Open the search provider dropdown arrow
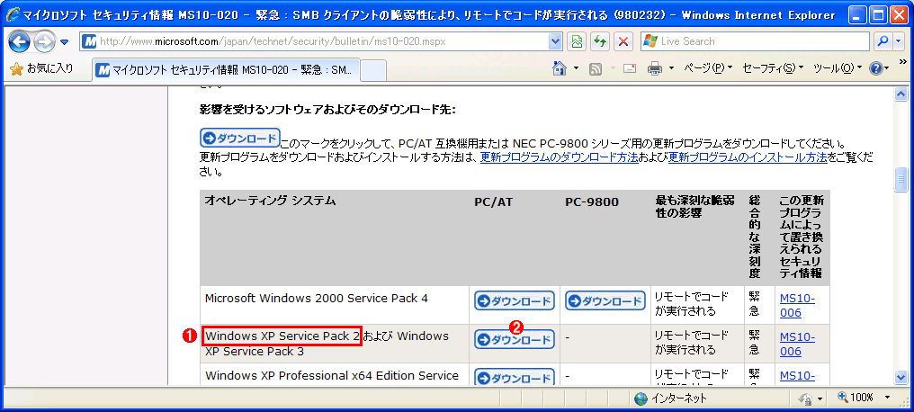 click(x=899, y=41)
